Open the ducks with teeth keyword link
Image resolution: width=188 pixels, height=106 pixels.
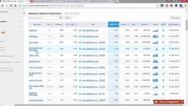point(36,100)
